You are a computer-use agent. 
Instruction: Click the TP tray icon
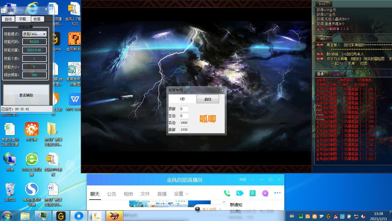pyautogui.click(x=321, y=216)
